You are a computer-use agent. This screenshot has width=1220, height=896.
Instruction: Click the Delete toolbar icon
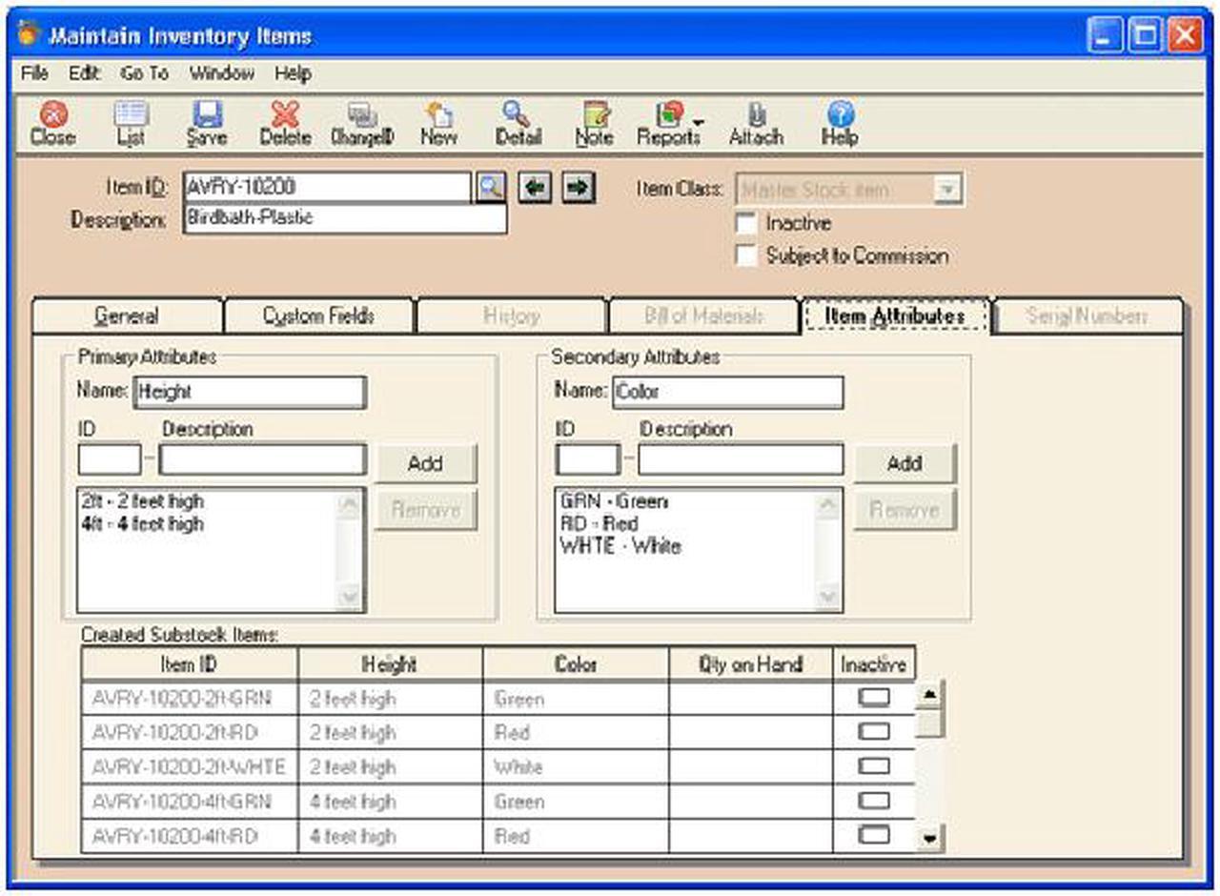pos(285,123)
